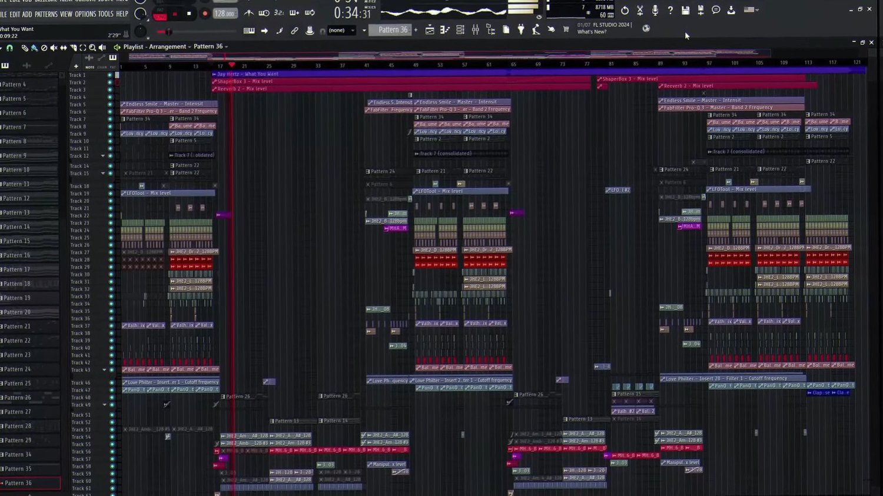883x496 pixels.
Task: Expand the Track 12 group arrow
Action: (x=102, y=156)
